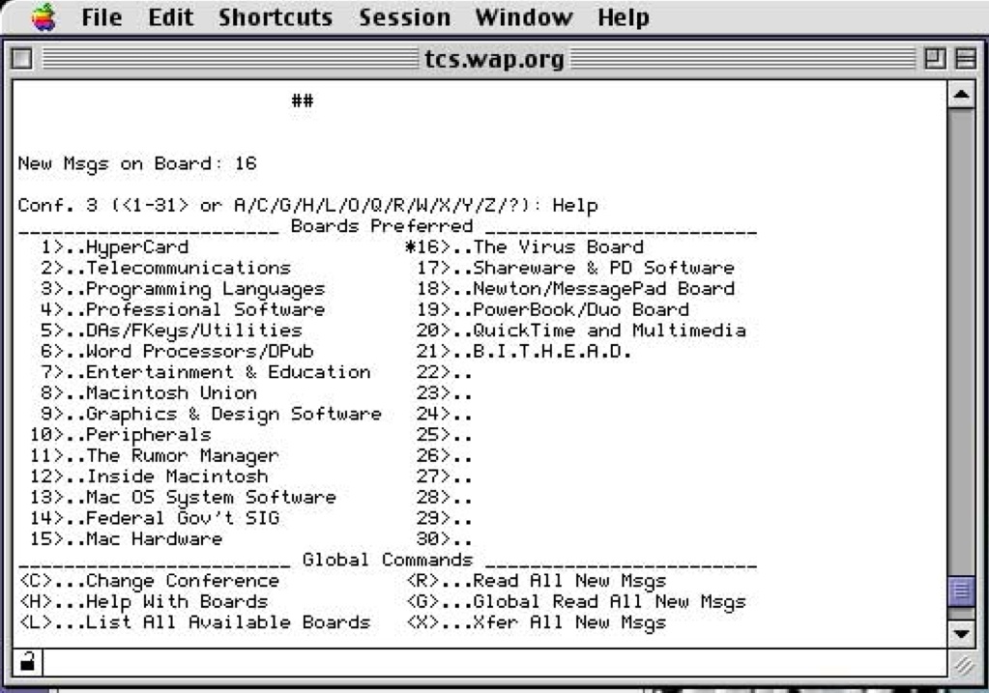The image size is (989, 693).
Task: Click '<C>...Change Conference' command
Action: (148, 580)
